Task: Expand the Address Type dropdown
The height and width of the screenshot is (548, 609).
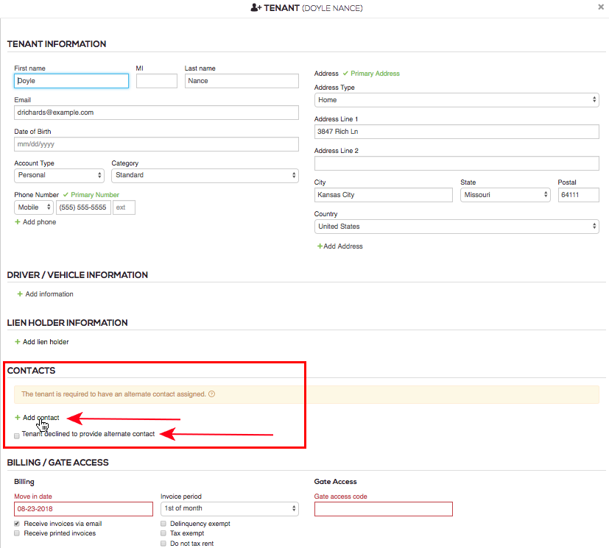Action: (457, 100)
